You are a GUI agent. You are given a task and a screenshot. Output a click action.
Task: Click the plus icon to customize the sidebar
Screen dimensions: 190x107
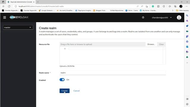(187, 63)
